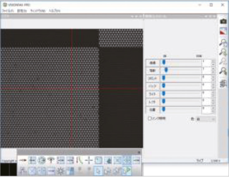Click the blue page icon beside the sunburst

tap(70, 170)
